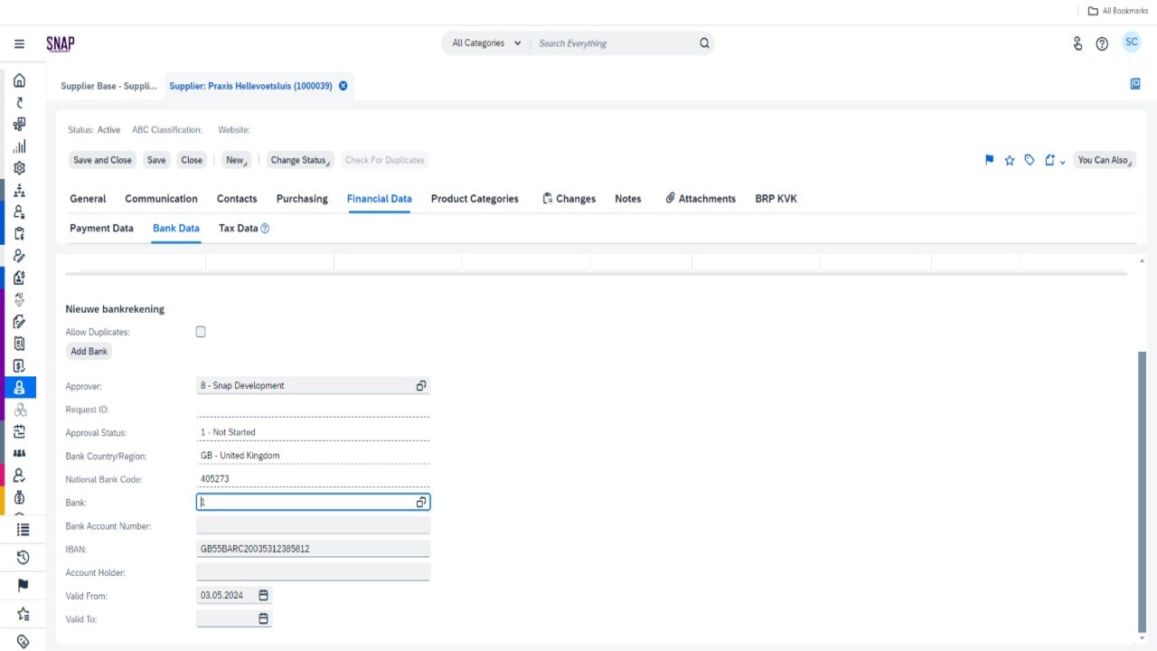Mark supplier as favorite with star icon
This screenshot has height=651, width=1157.
click(x=1010, y=160)
